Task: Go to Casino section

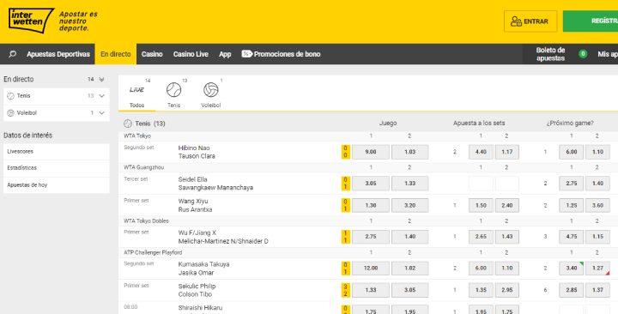Action: (x=152, y=54)
